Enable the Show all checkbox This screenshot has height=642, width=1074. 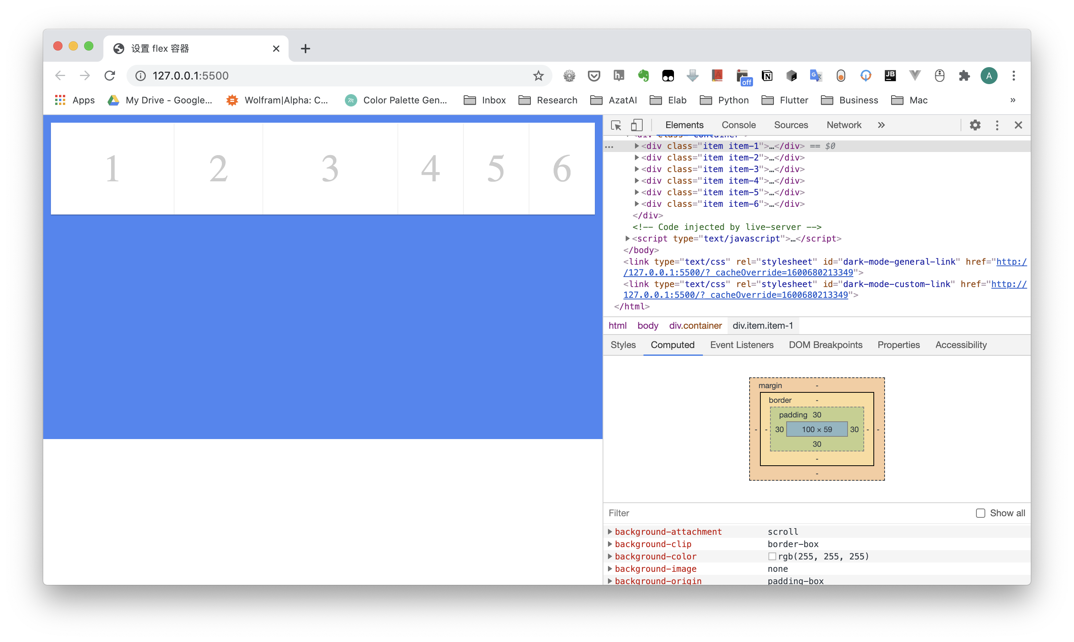coord(981,513)
